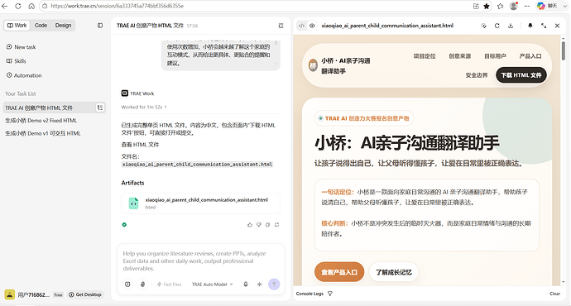Go to 安全边界 nav link
571x306 pixels.
[x=477, y=75]
